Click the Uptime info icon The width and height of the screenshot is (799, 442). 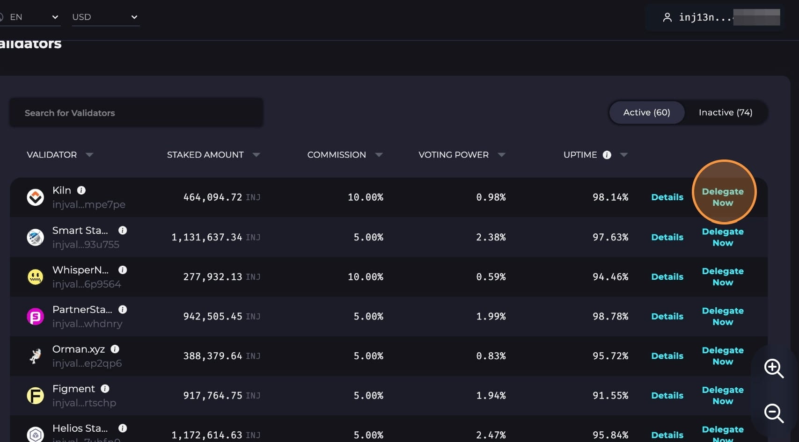607,155
